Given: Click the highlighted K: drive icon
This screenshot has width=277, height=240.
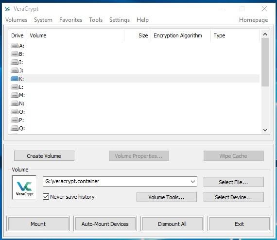Looking at the screenshot, I should (15, 79).
